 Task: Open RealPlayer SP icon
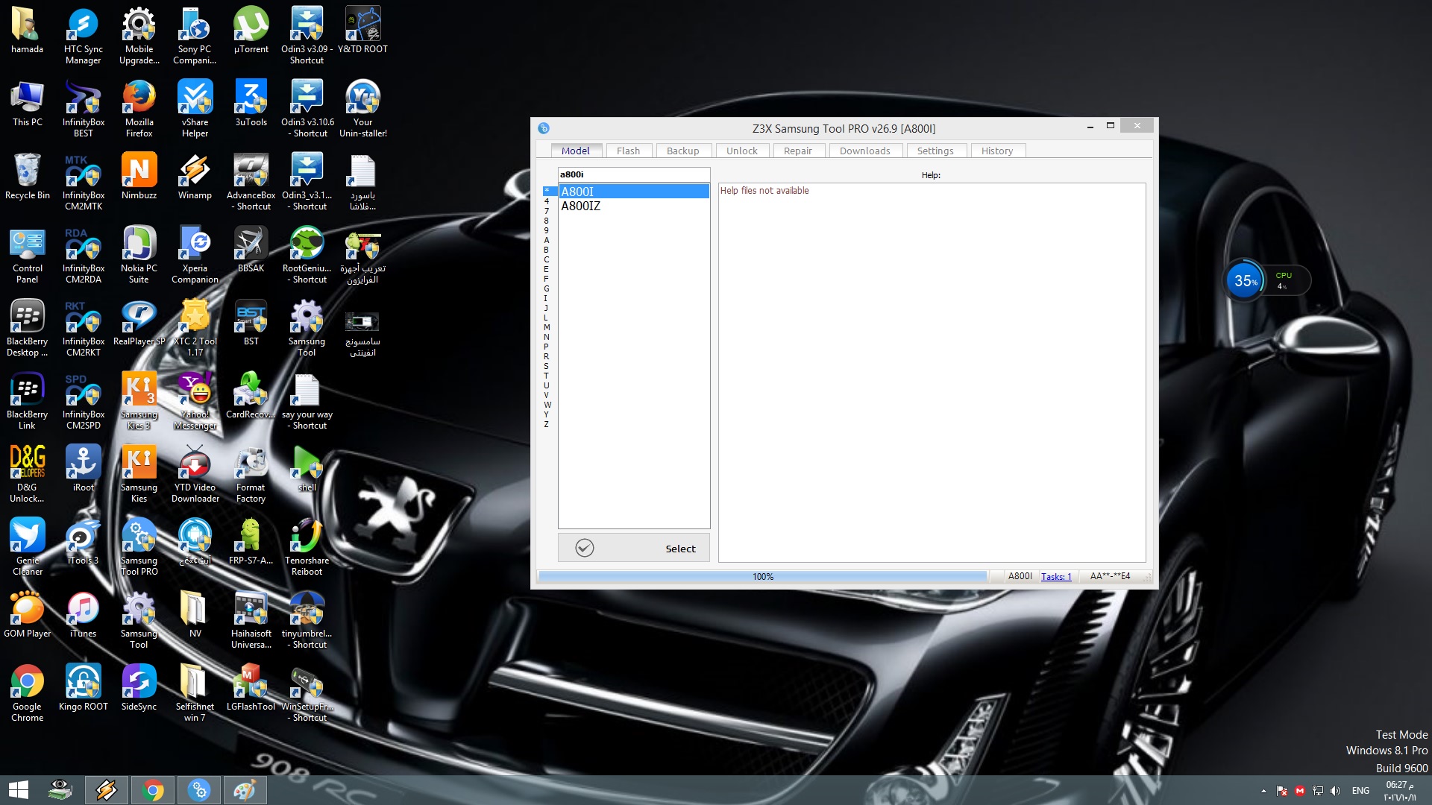(x=139, y=323)
